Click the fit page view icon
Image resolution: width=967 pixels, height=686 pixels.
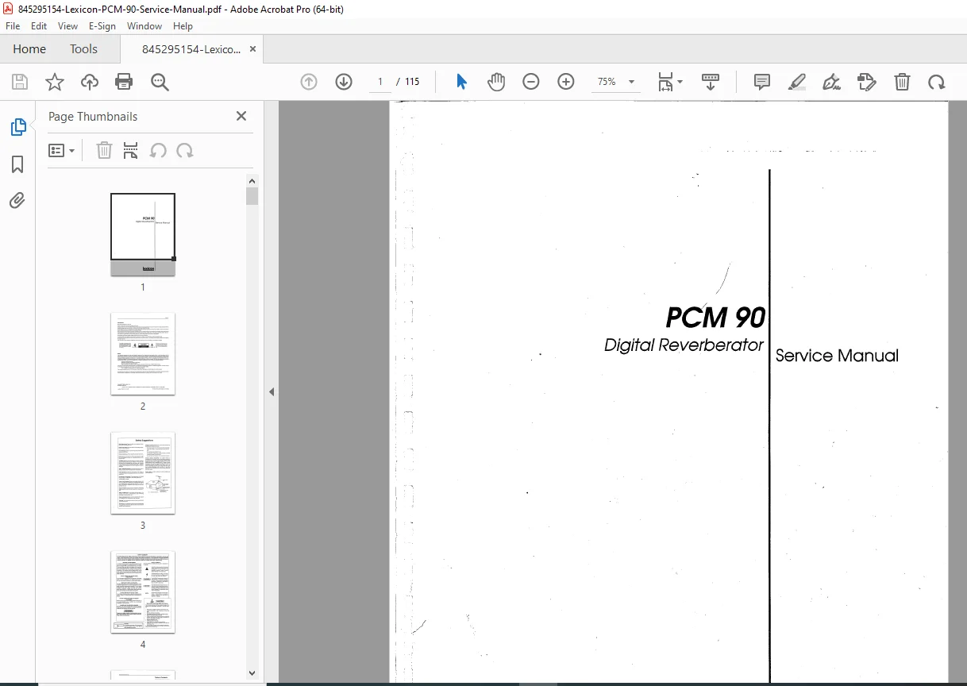point(665,82)
